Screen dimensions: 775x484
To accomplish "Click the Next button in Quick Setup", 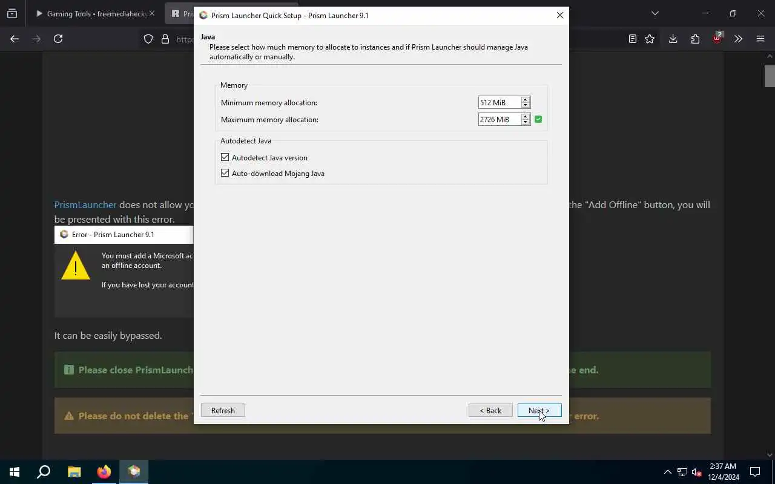I will (x=539, y=410).
